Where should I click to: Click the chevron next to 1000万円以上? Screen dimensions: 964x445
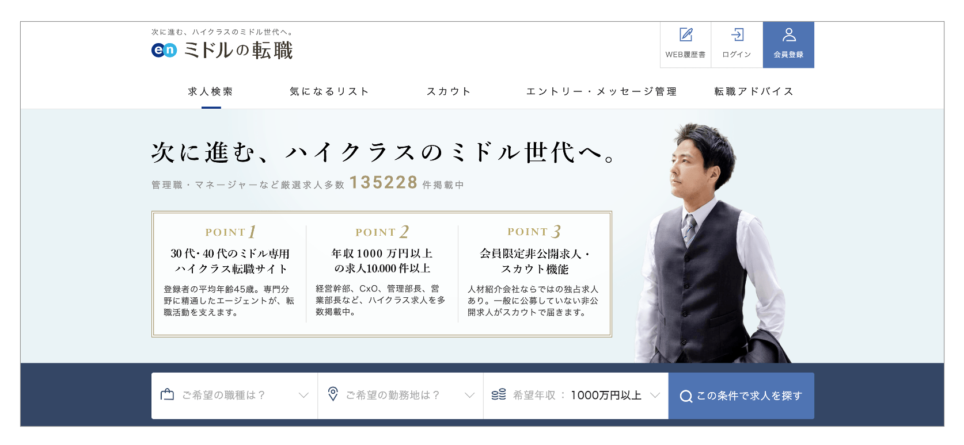coord(655,395)
